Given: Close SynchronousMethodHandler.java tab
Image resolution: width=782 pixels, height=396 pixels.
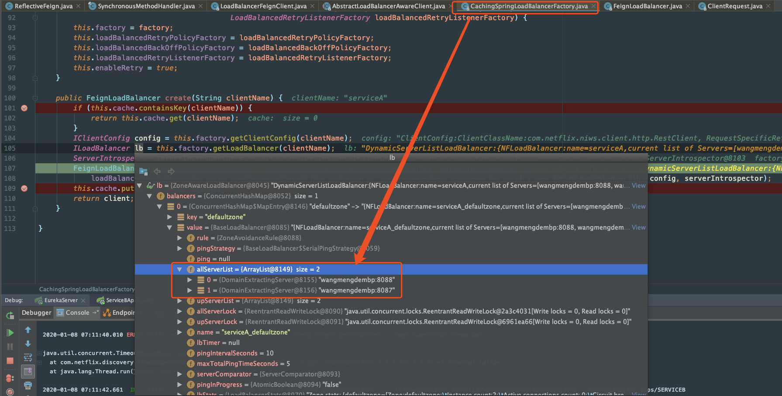Looking at the screenshot, I should 201,6.
